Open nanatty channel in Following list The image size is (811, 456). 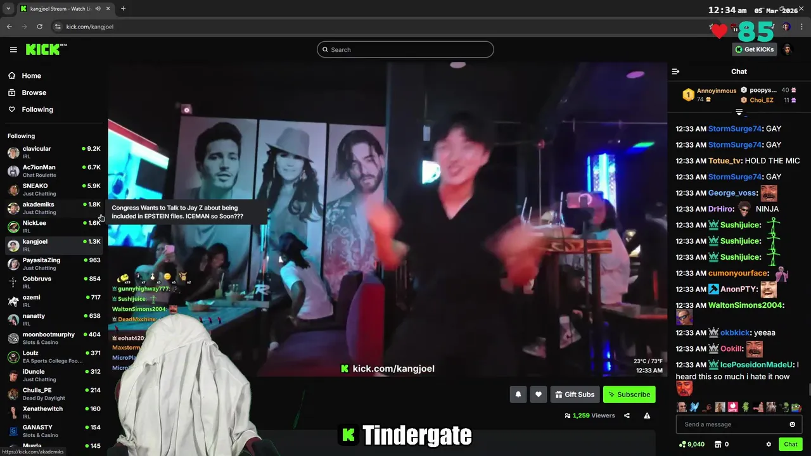(54, 319)
